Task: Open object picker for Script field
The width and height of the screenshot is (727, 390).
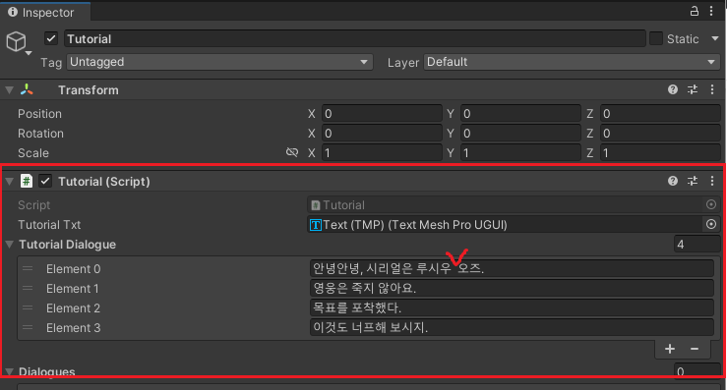Action: (711, 204)
